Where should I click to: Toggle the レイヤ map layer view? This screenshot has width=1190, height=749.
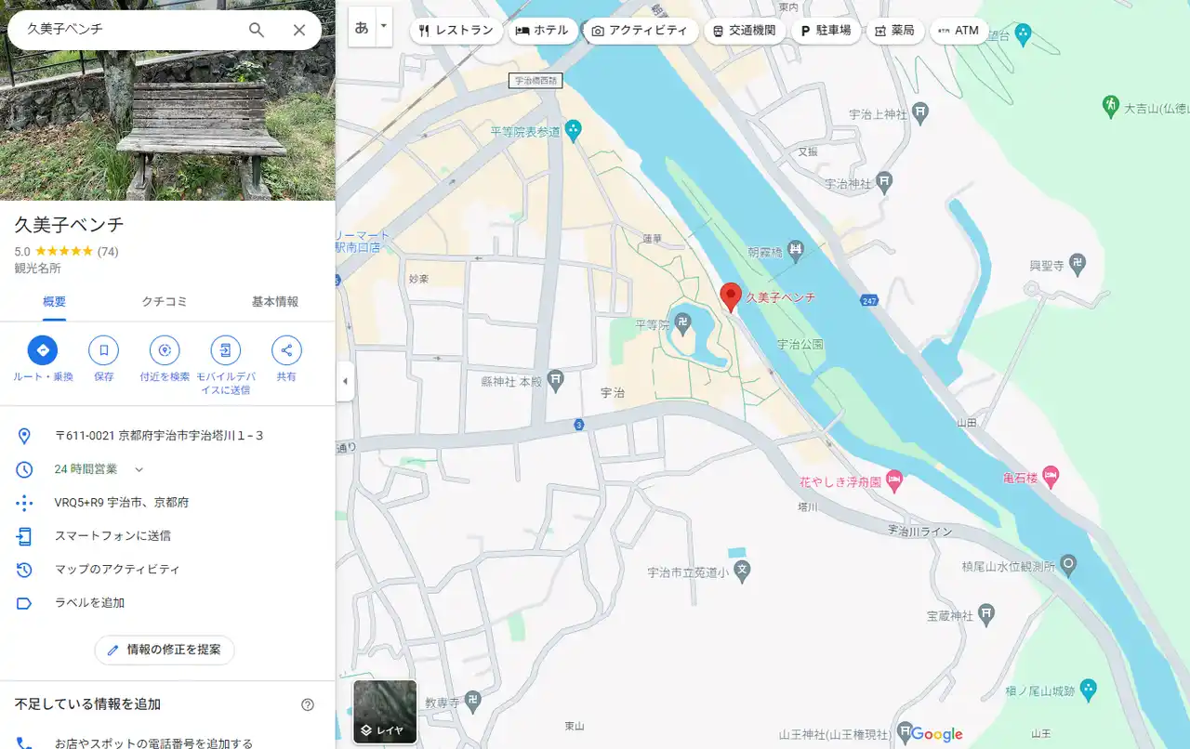tap(385, 713)
